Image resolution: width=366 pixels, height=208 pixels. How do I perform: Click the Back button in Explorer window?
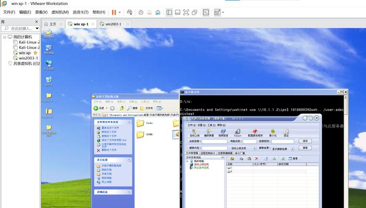99,108
